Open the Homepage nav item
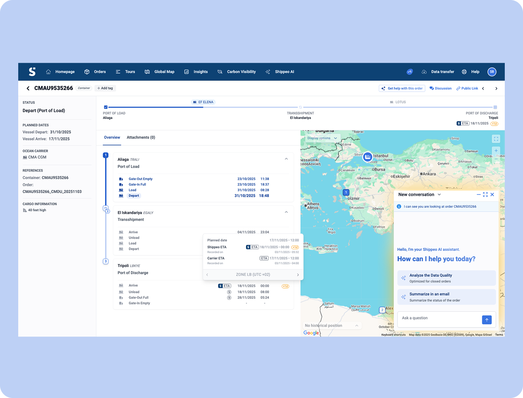 [60, 72]
